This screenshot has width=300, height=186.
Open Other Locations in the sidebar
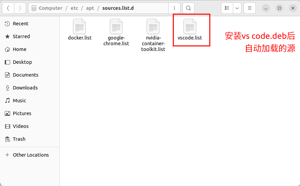coord(30,155)
